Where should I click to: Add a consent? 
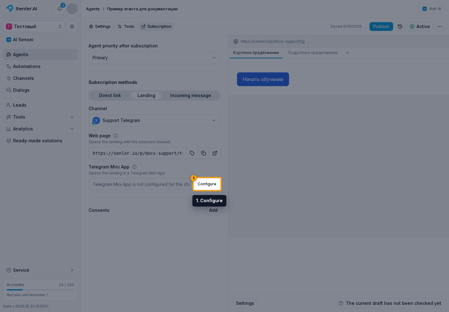click(213, 210)
